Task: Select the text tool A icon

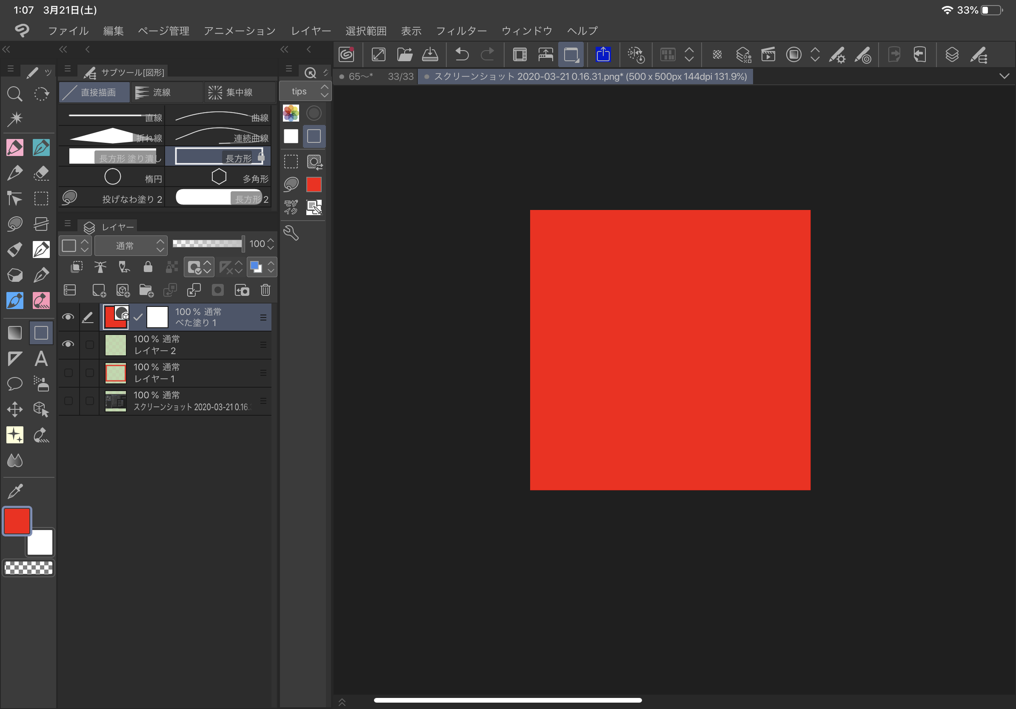Action: (41, 358)
